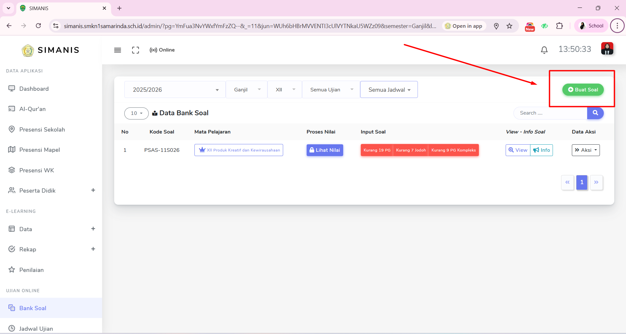Go to next page arrow
The height and width of the screenshot is (334, 626).
click(x=596, y=183)
